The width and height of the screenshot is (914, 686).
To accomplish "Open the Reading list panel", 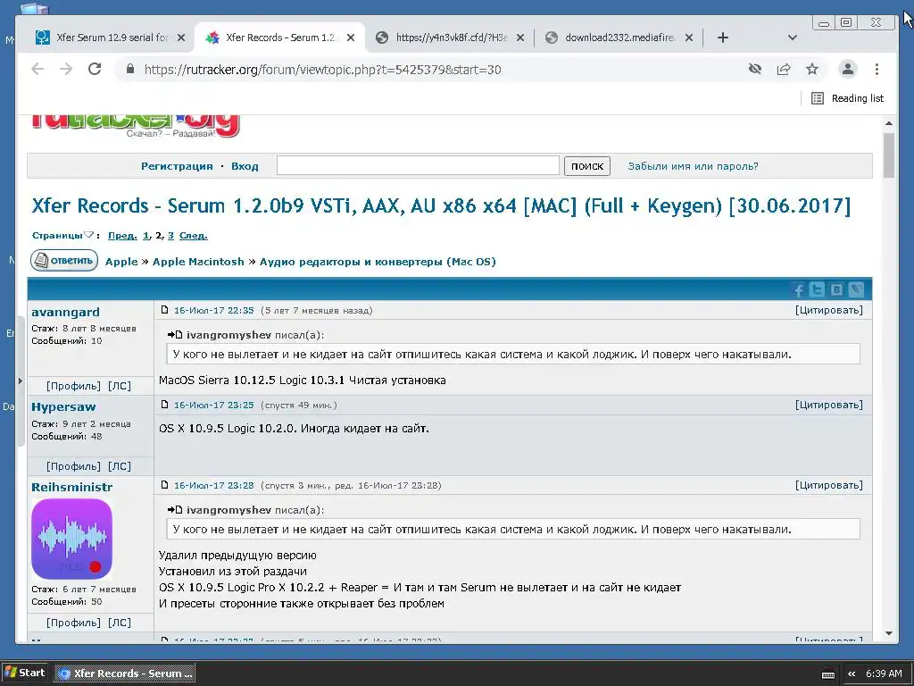I will (848, 98).
